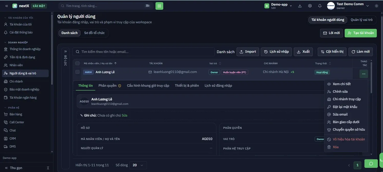The height and width of the screenshot is (172, 383).
Task: Open the settings gear in header
Action: coord(310,6)
